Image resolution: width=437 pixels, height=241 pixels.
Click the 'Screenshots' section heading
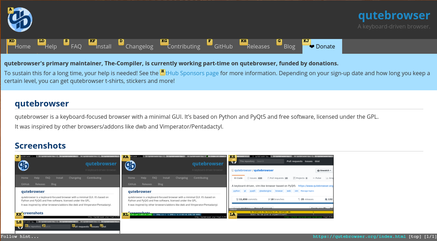point(40,145)
